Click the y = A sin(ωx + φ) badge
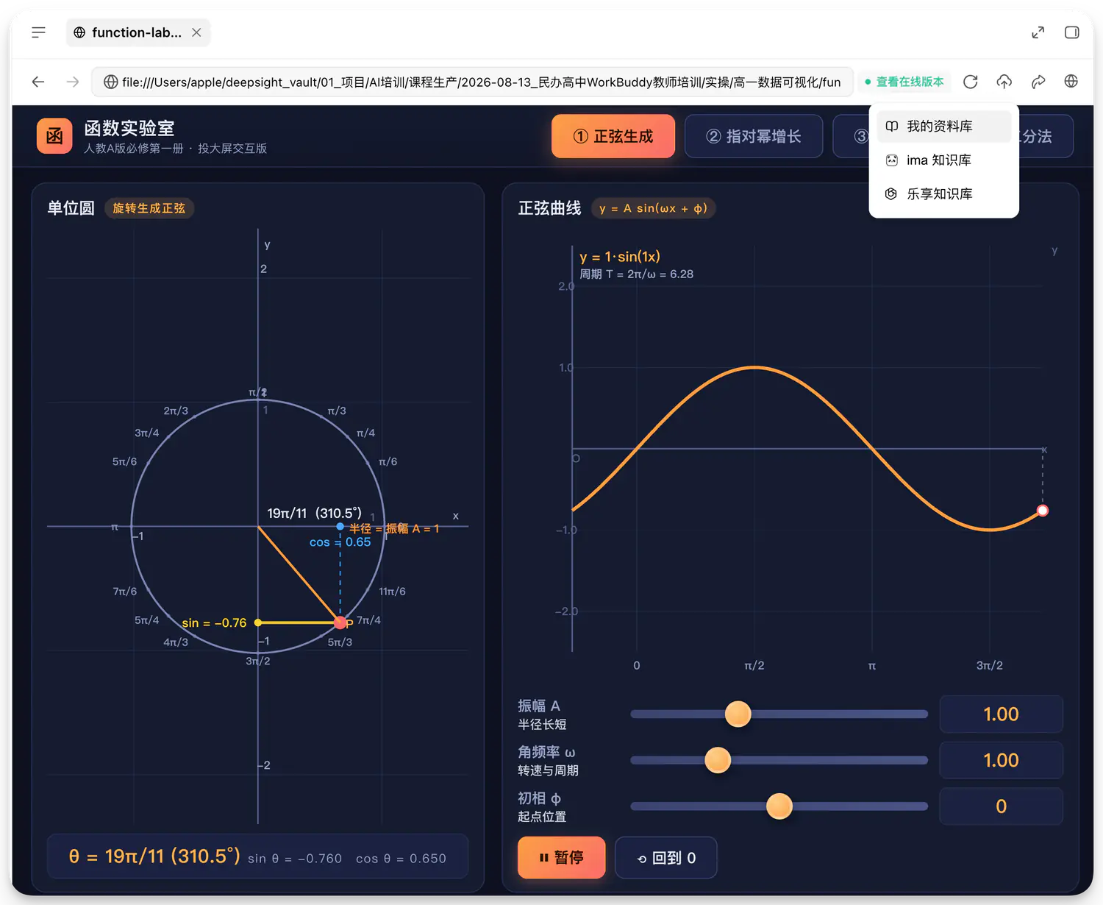Screen dimensions: 1103x905 [654, 208]
